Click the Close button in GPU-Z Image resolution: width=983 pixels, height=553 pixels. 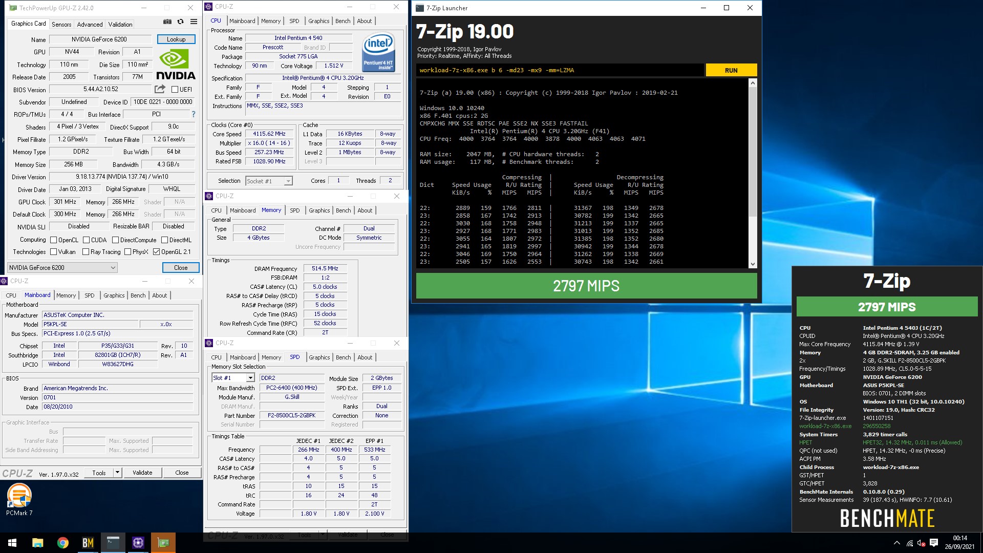click(x=181, y=267)
